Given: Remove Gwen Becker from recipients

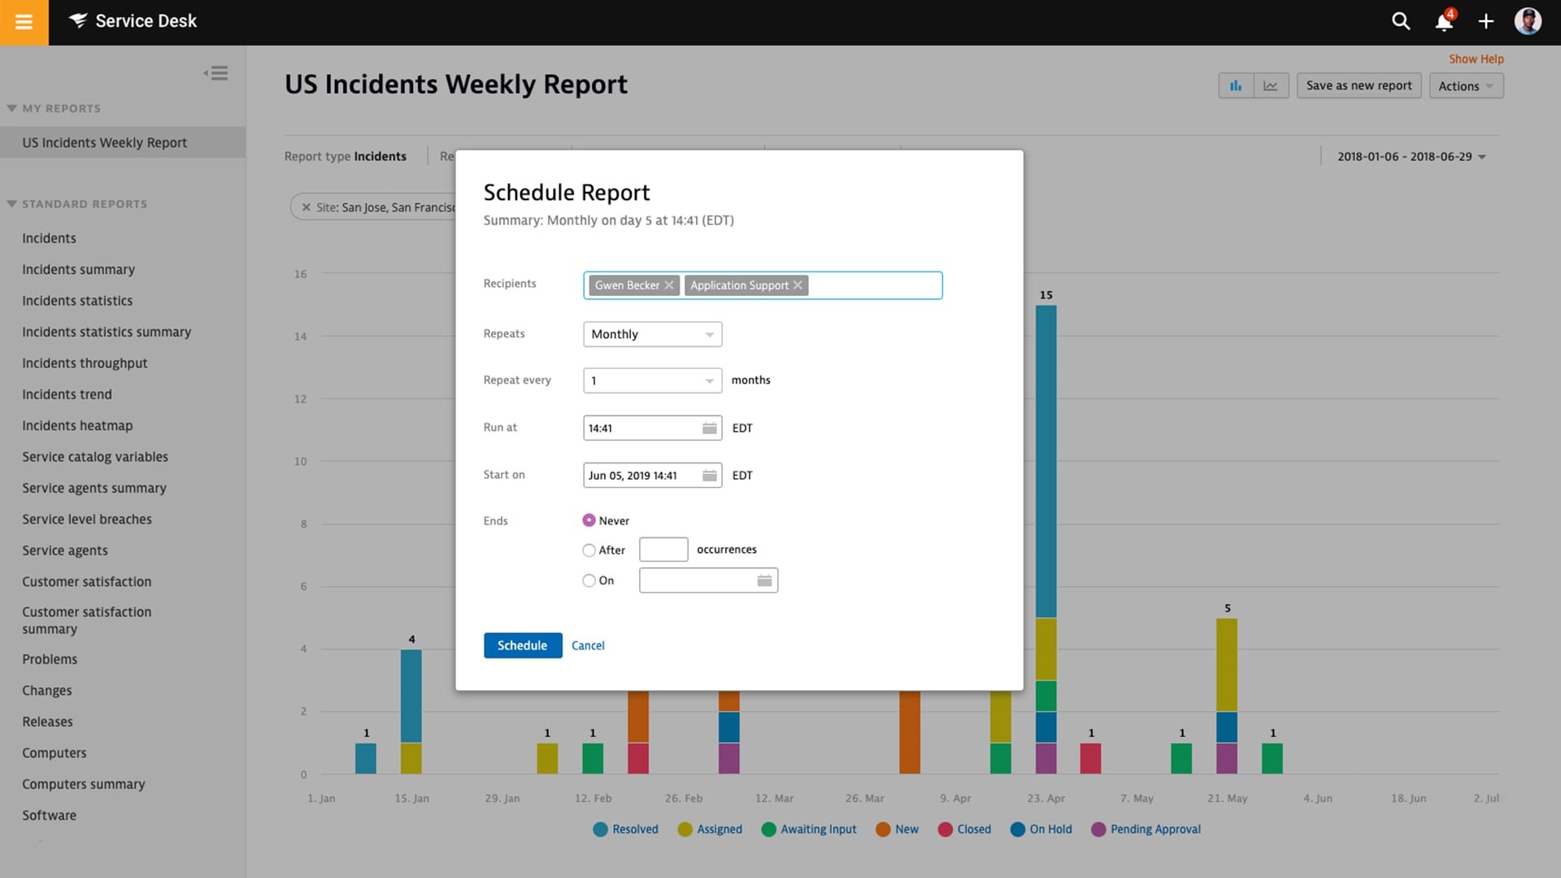Looking at the screenshot, I should pos(669,285).
